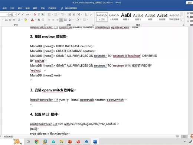Align text right
Viewport: 193px width, 145px height.
click(57, 20)
